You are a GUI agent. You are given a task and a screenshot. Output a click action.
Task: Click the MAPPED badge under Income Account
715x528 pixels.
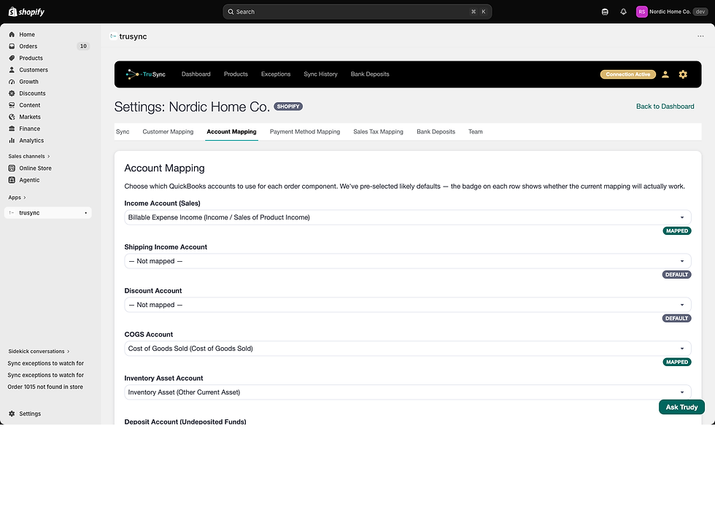click(x=677, y=231)
